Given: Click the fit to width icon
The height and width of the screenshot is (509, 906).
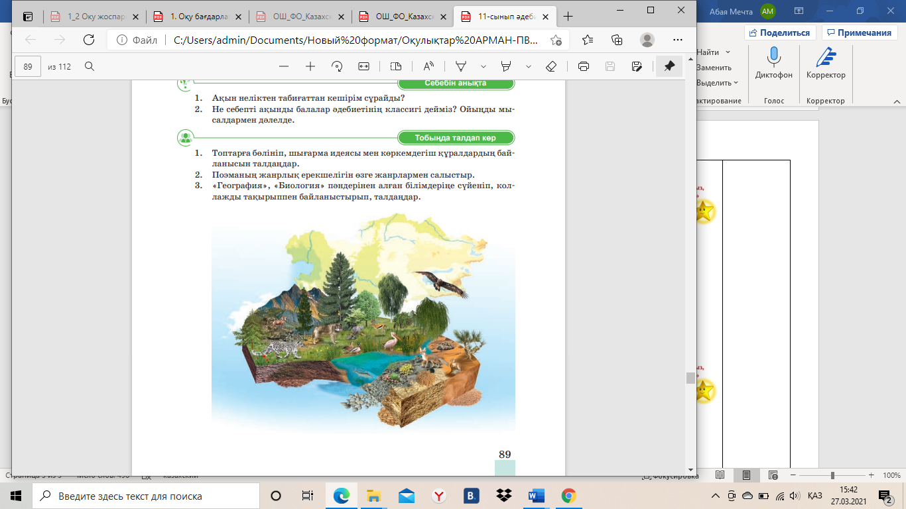Looking at the screenshot, I should tap(363, 66).
